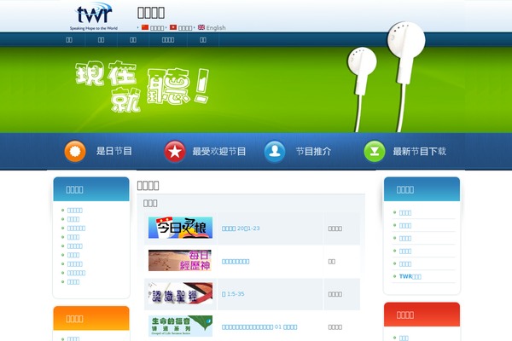
Task: Click the red star icon
Action: coord(175,152)
